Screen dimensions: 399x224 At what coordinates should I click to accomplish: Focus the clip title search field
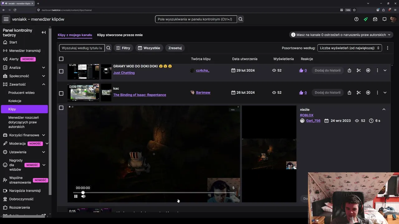click(x=82, y=48)
